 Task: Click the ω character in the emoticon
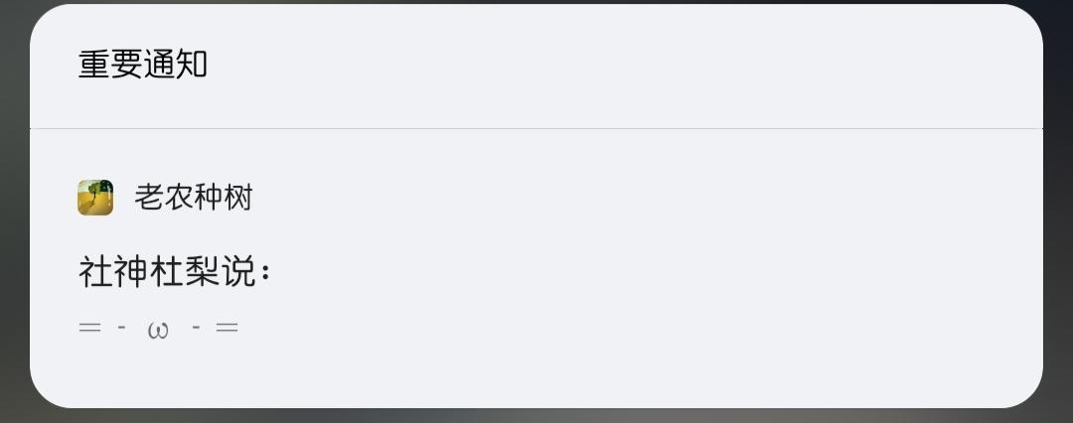(158, 330)
